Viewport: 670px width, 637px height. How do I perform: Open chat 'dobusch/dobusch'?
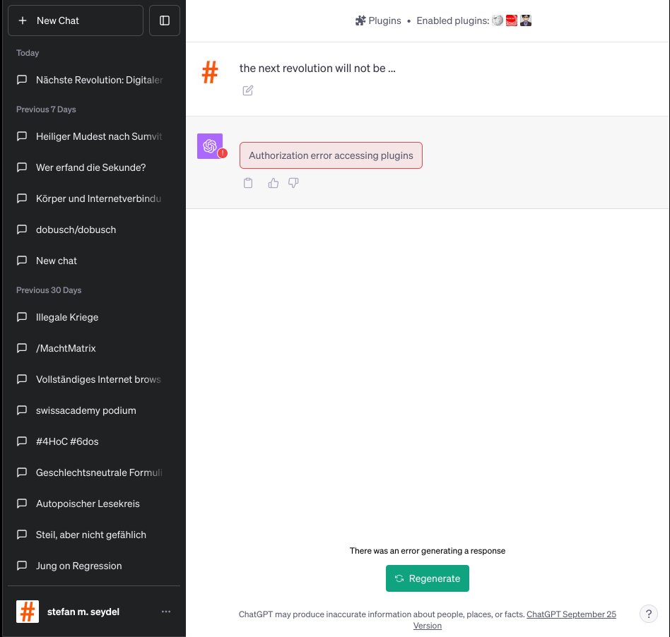(94, 230)
